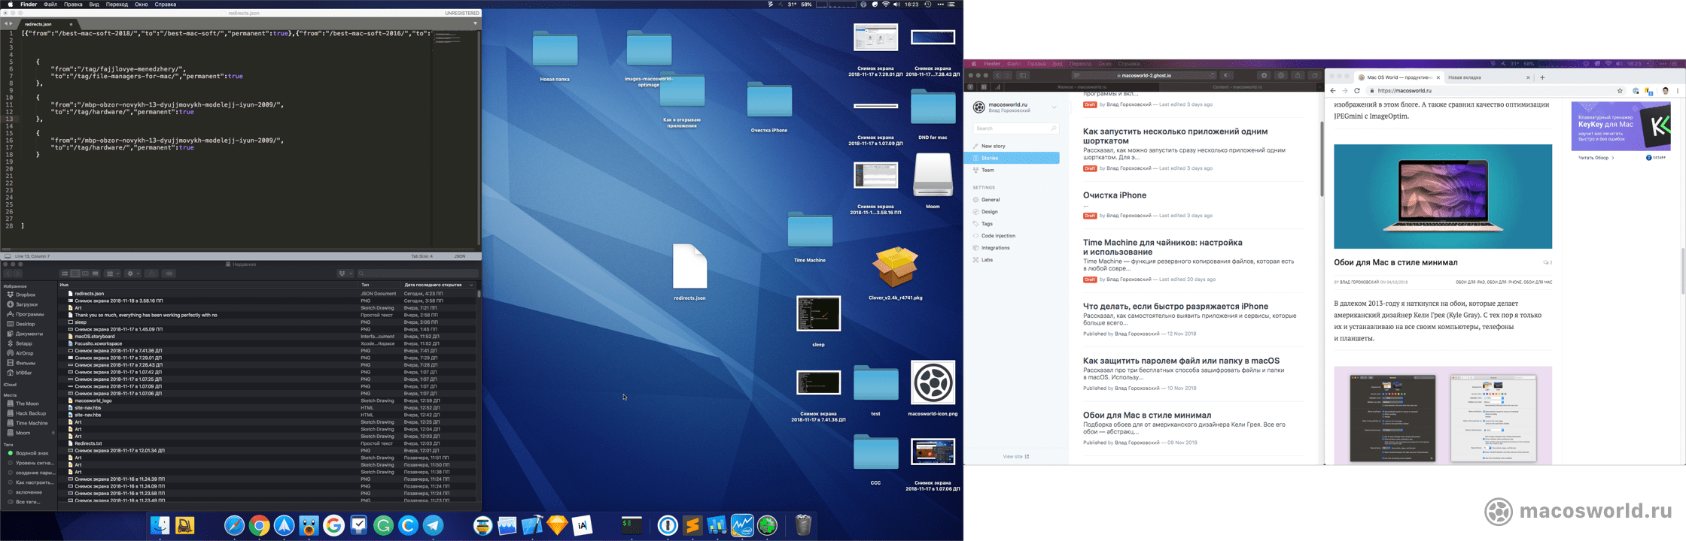
Task: Open 'Очистка iPhone' draft story in Ghost
Action: pos(1115,195)
